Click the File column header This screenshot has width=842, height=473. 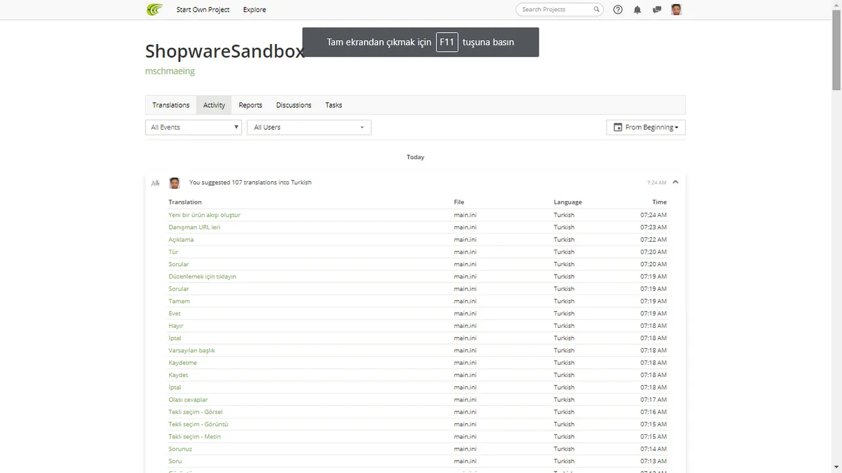(459, 202)
